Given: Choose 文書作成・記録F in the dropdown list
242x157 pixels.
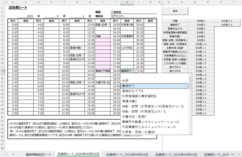Looking at the screenshot, I should pos(155,117).
